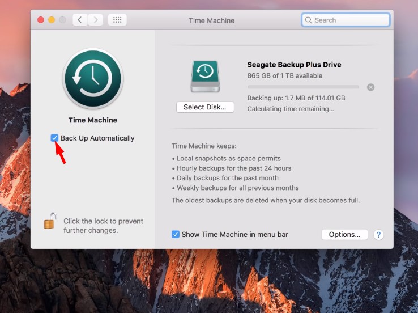418x313 pixels.
Task: Click the Seagate Backup Plus Drive name
Action: 294,65
